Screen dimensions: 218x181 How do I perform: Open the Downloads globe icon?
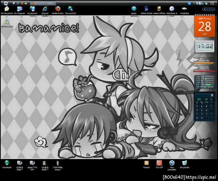pos(7,163)
